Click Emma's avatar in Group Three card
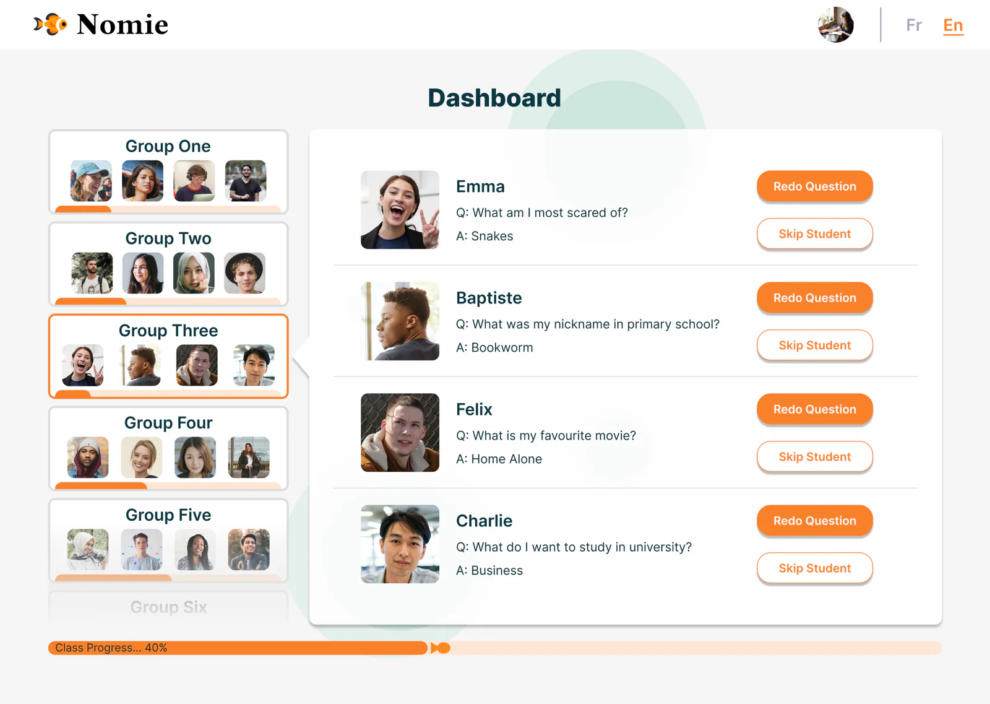This screenshot has height=704, width=990. coord(83,365)
